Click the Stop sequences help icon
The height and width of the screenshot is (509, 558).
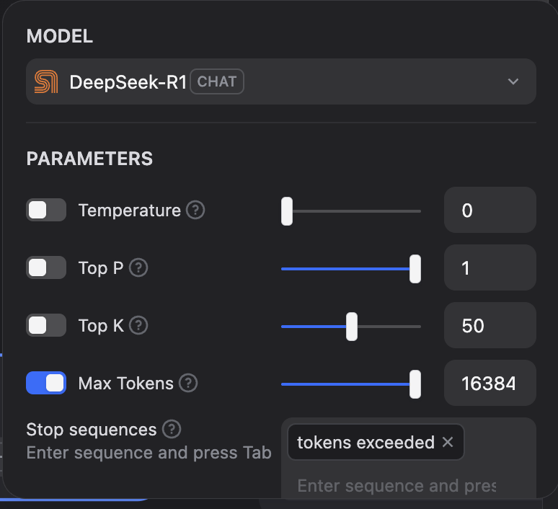[x=172, y=429]
